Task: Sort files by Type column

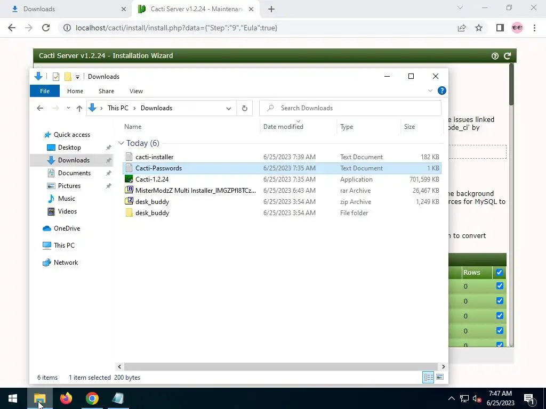Action: pos(368,127)
